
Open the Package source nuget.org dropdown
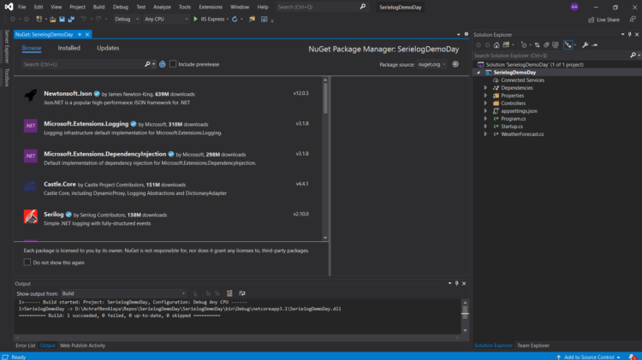[x=432, y=64]
